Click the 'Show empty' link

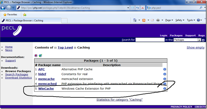(x=196, y=48)
